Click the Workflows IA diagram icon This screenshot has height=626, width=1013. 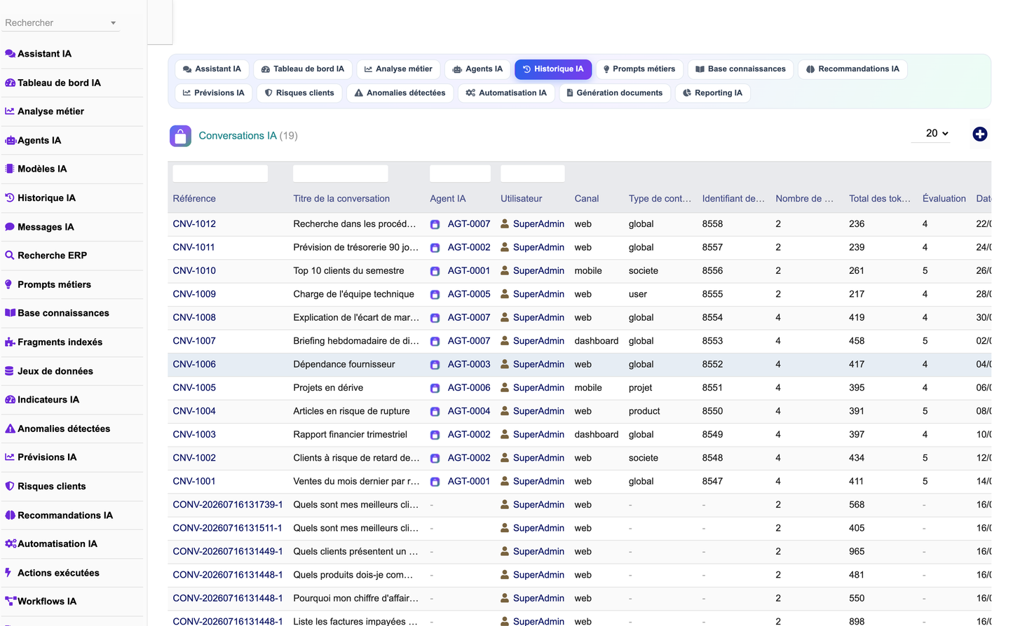click(10, 601)
